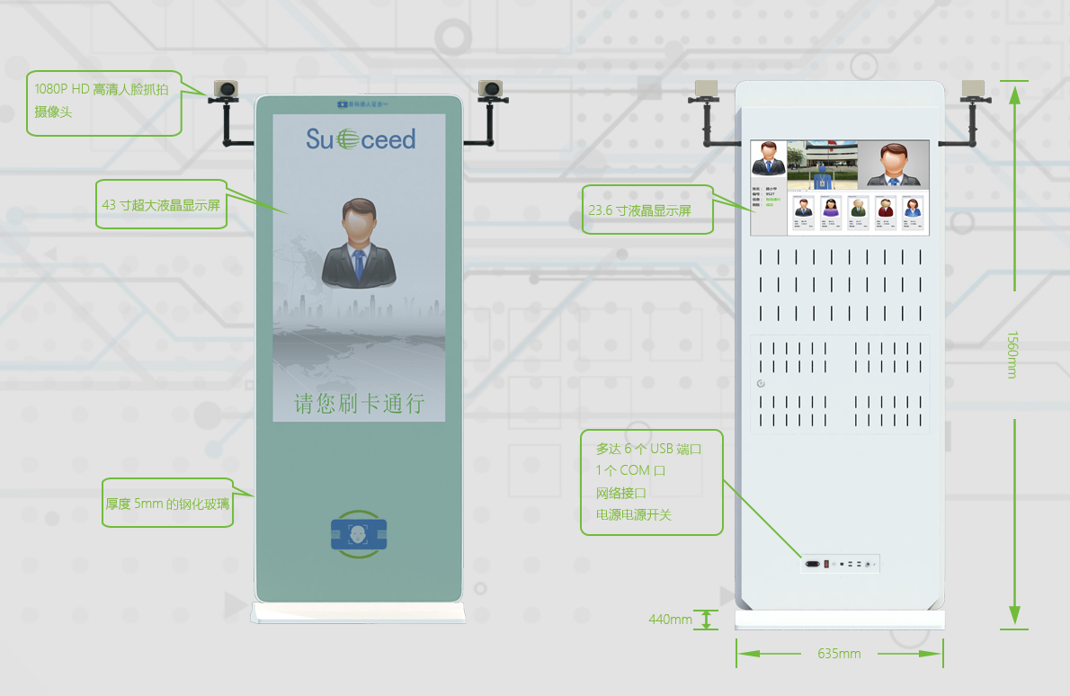
Task: Click the large businessman avatar on the front screen
Action: point(359,243)
